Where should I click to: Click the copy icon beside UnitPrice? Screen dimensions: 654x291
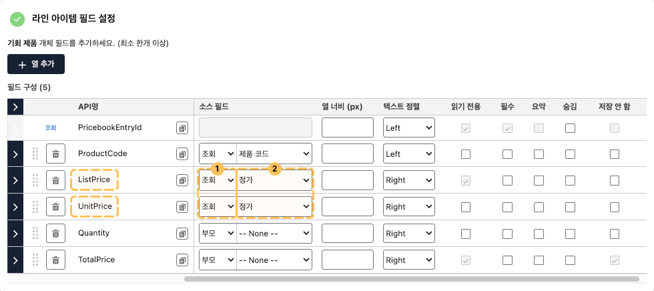[x=182, y=207]
